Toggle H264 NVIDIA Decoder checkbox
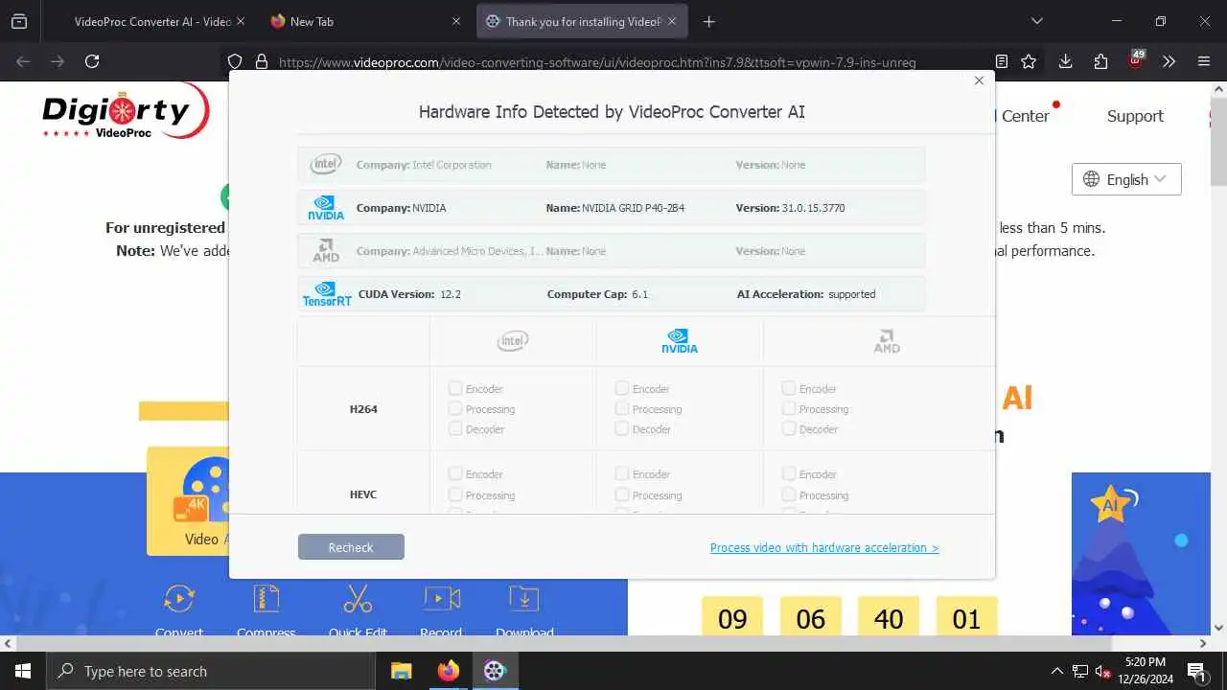Screen dimensions: 1227x690 [x=622, y=428]
